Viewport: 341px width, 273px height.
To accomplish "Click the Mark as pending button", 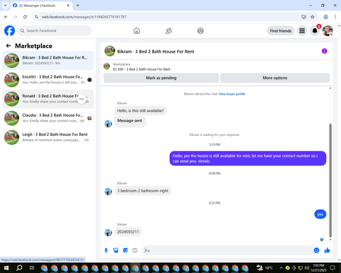I will [x=161, y=78].
